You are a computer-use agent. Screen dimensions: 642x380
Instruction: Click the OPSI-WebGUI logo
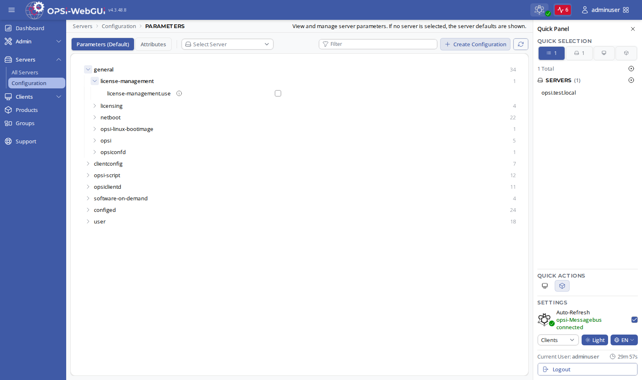pos(65,10)
